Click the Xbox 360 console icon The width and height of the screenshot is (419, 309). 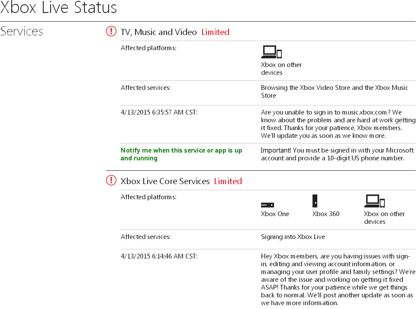315,201
